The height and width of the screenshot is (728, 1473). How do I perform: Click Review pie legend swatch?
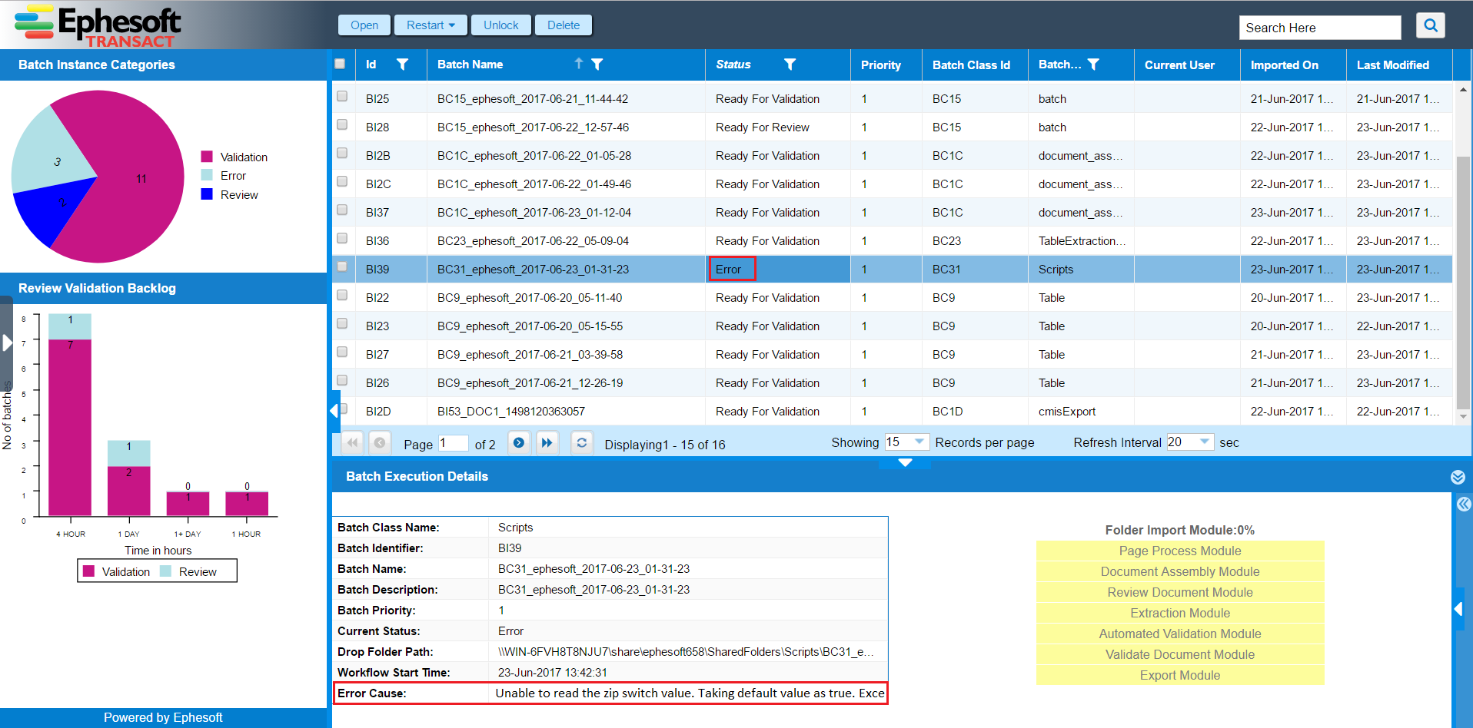(207, 194)
